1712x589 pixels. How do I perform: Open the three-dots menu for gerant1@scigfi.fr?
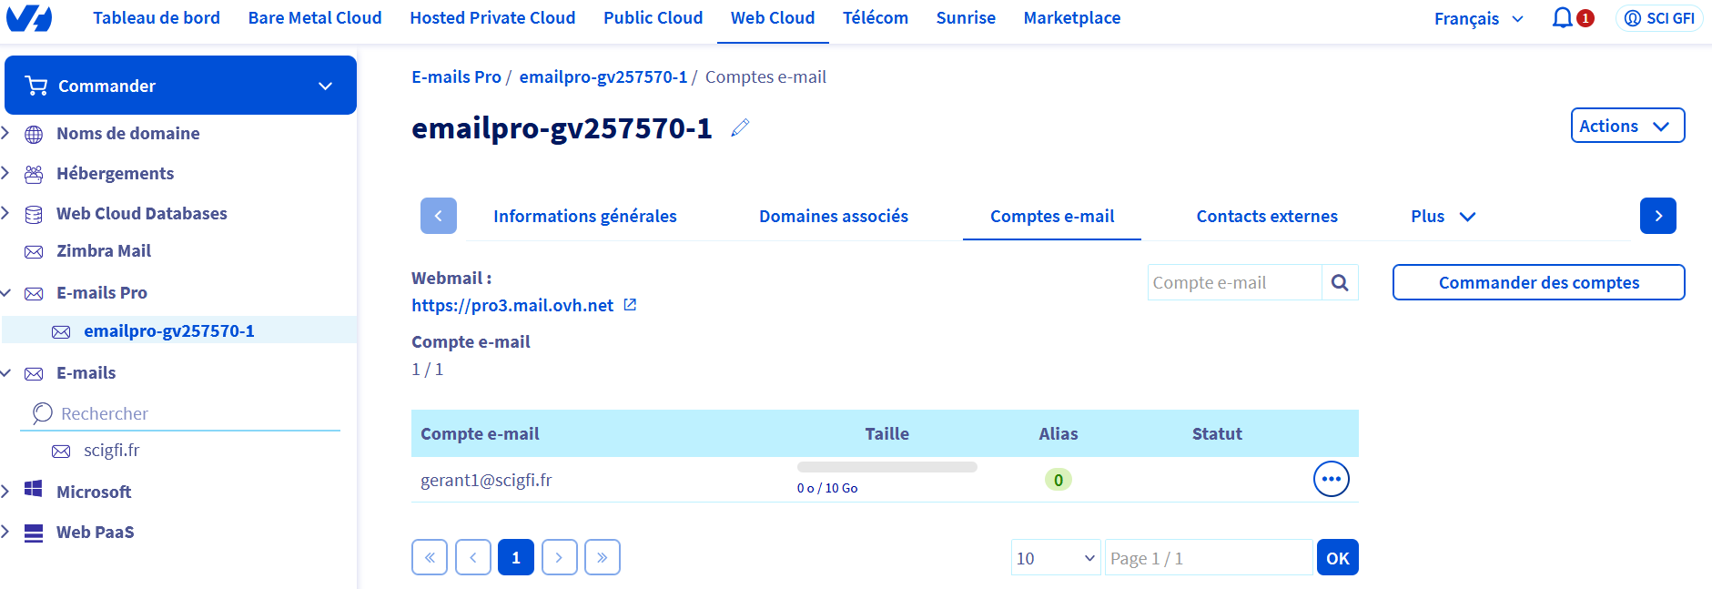(x=1331, y=479)
